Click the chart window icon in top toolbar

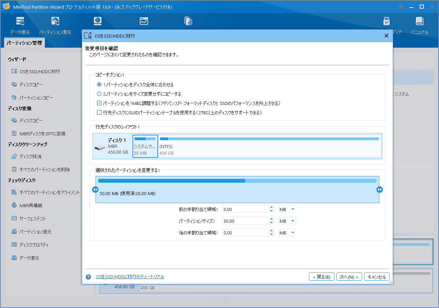pos(144,21)
